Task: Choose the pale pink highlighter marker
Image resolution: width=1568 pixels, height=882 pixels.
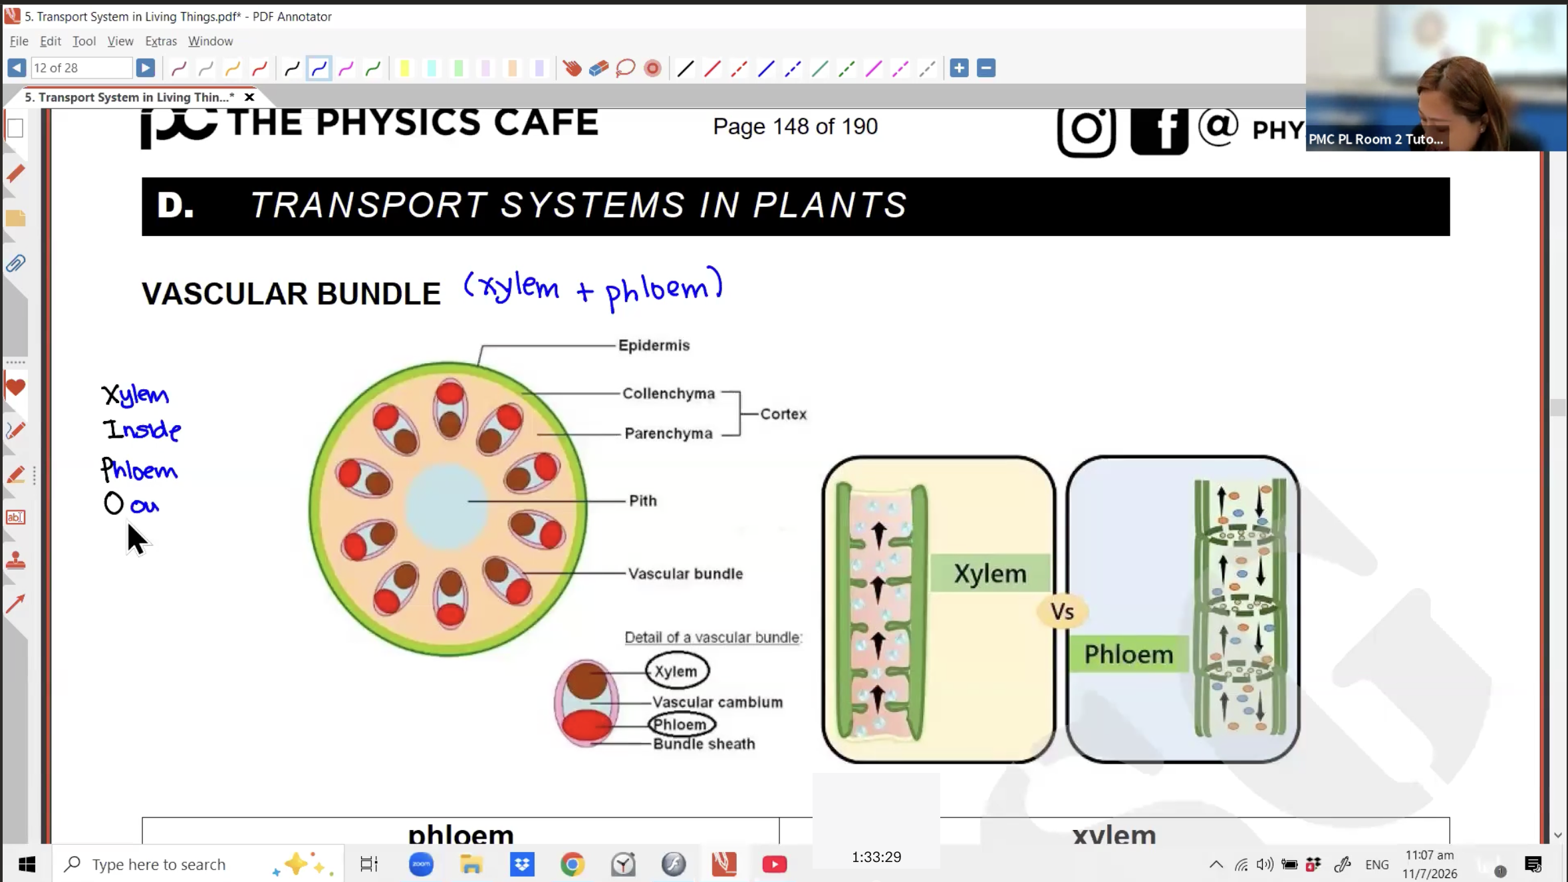Action: (485, 68)
